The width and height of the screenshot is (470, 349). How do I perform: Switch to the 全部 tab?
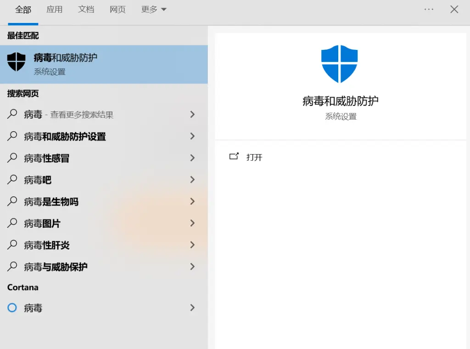pos(23,10)
